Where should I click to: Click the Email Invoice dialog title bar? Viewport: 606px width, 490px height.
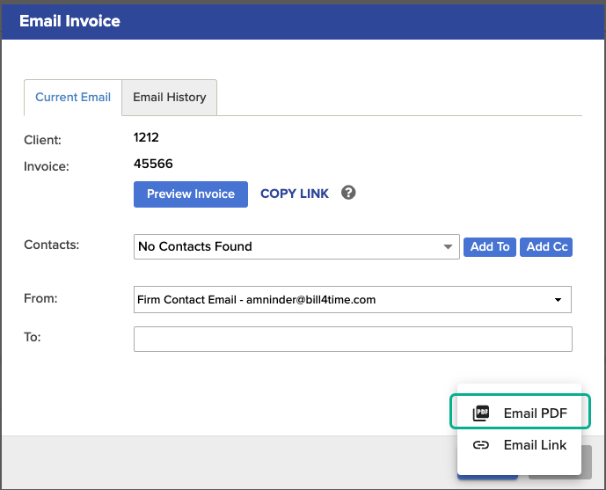(x=303, y=21)
